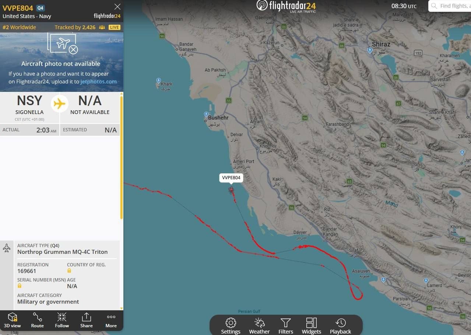The height and width of the screenshot is (335, 471).
Task: Click the locked Country of Reg. padlock
Action: [x=69, y=271]
